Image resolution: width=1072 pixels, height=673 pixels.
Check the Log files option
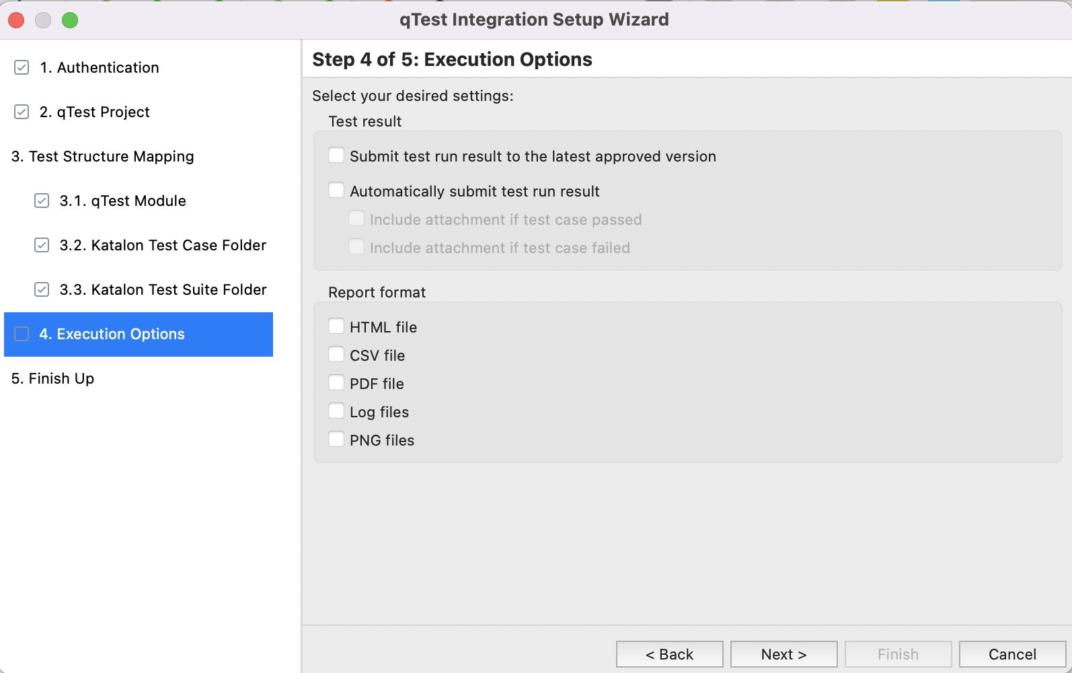(336, 411)
